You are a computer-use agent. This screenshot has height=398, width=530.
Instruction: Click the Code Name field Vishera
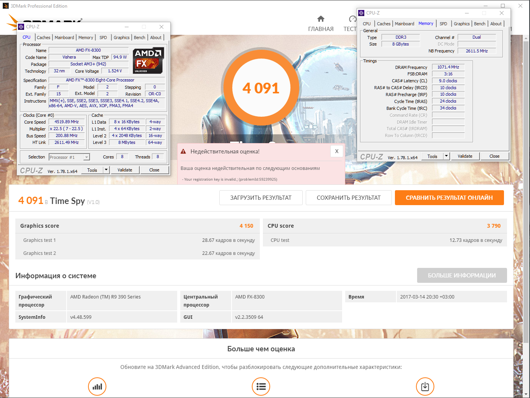point(69,57)
